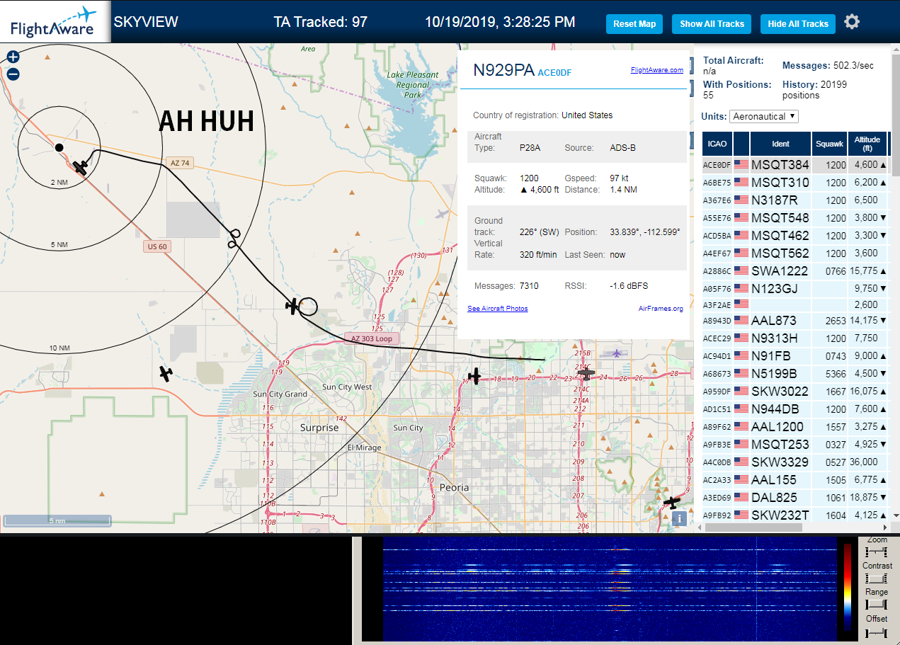This screenshot has width=900, height=645.
Task: Select the aircraft icon at bottom right of map
Action: click(x=671, y=503)
